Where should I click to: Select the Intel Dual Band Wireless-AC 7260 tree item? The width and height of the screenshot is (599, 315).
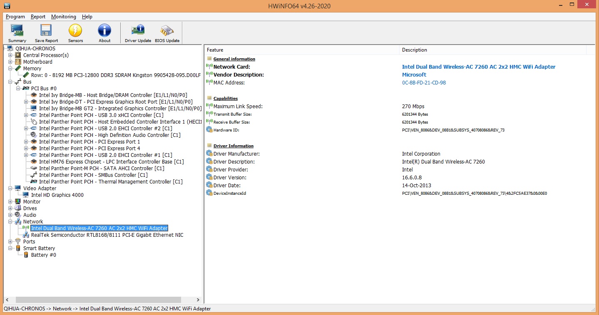point(99,228)
